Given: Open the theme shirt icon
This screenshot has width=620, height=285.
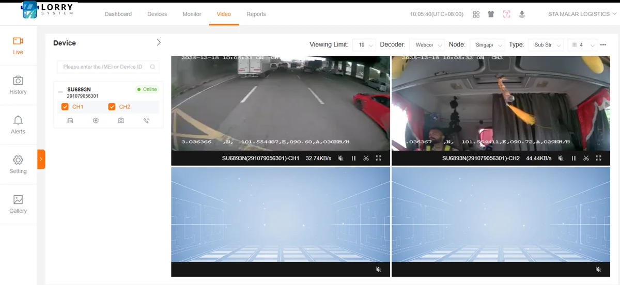Looking at the screenshot, I should pos(491,14).
